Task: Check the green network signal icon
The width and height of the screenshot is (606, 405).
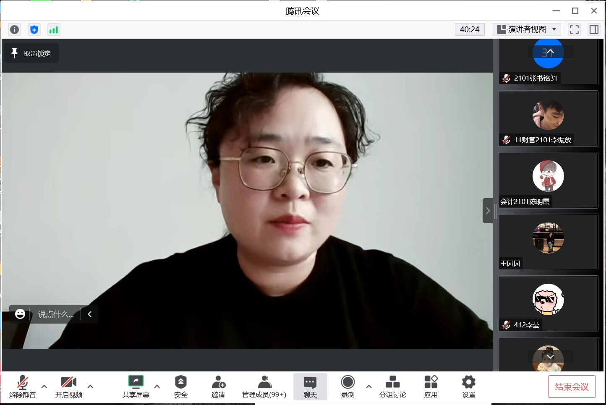Action: 54,29
